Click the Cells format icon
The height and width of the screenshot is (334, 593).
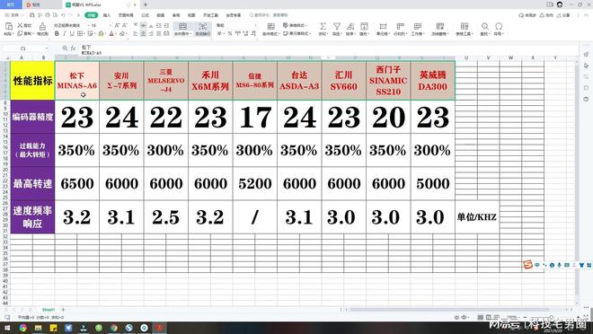tap(383, 26)
